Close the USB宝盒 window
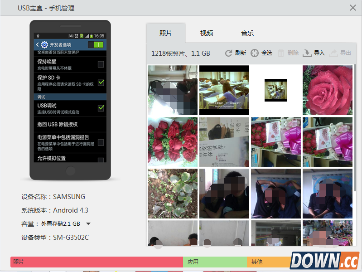The width and height of the screenshot is (362, 272). [x=353, y=8]
